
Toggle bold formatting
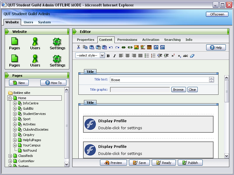click(x=108, y=56)
